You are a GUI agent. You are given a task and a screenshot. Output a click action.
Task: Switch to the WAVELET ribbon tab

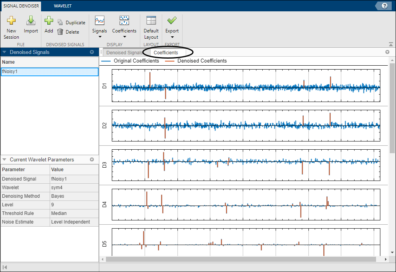pos(63,6)
